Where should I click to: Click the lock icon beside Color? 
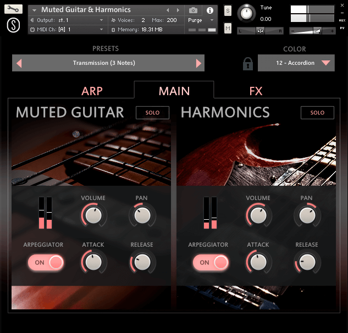click(248, 63)
